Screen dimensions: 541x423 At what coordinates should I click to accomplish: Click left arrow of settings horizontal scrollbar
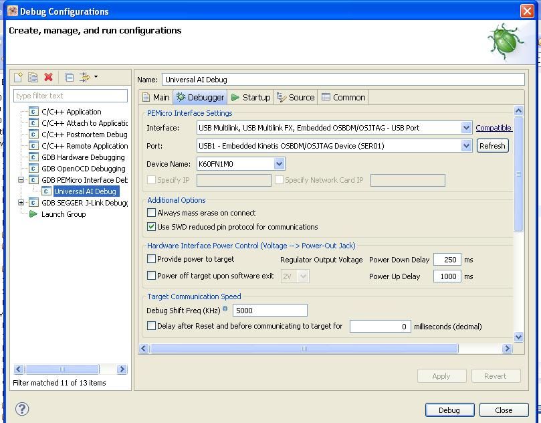coord(144,349)
